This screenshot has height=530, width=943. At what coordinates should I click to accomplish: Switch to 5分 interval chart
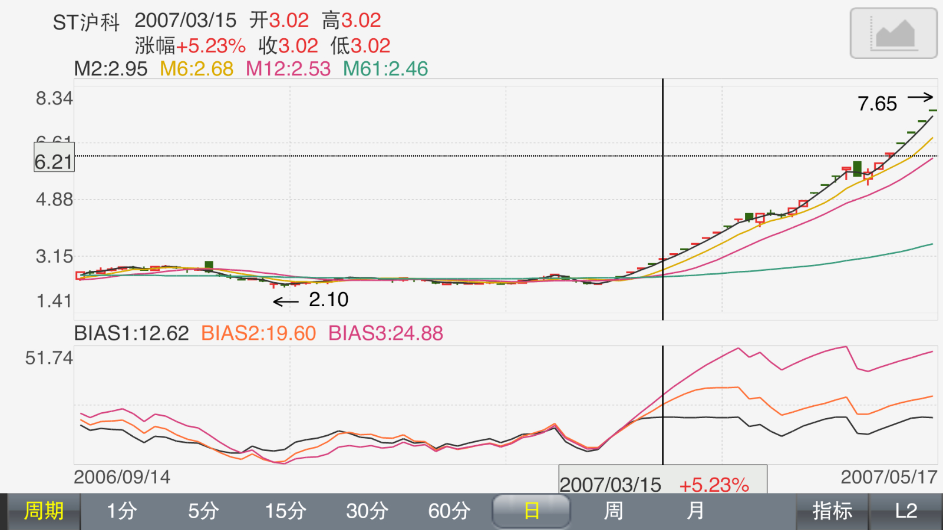(203, 511)
